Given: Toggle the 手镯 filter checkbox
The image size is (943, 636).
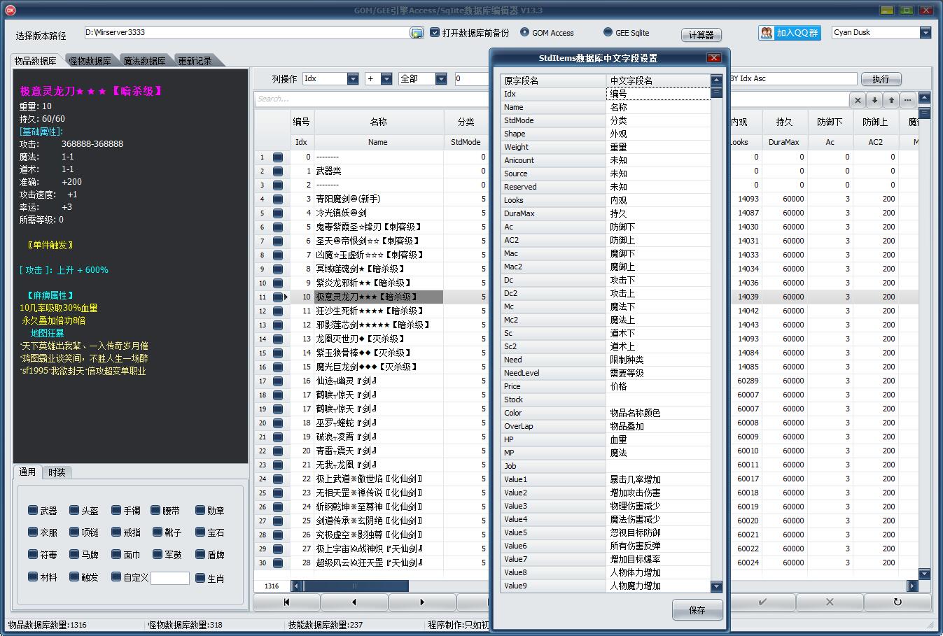Looking at the screenshot, I should 116,511.
